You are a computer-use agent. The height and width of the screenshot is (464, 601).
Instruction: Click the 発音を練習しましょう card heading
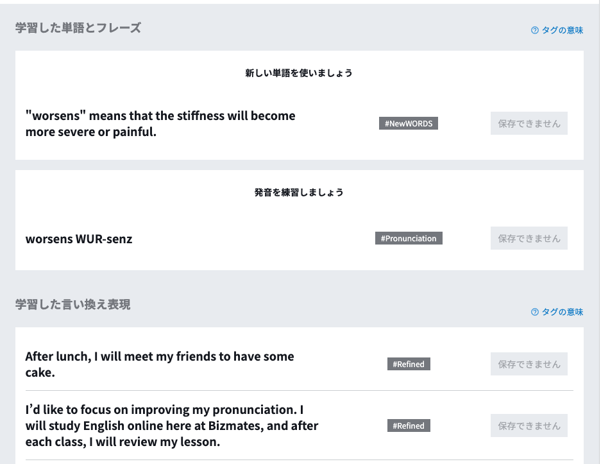click(x=299, y=192)
